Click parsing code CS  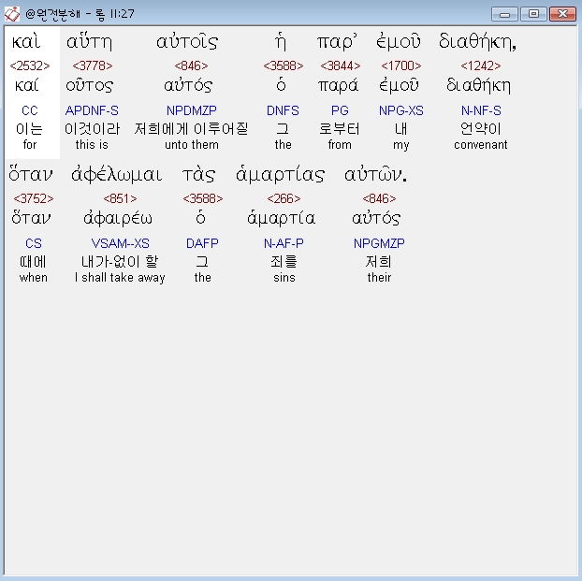point(34,243)
